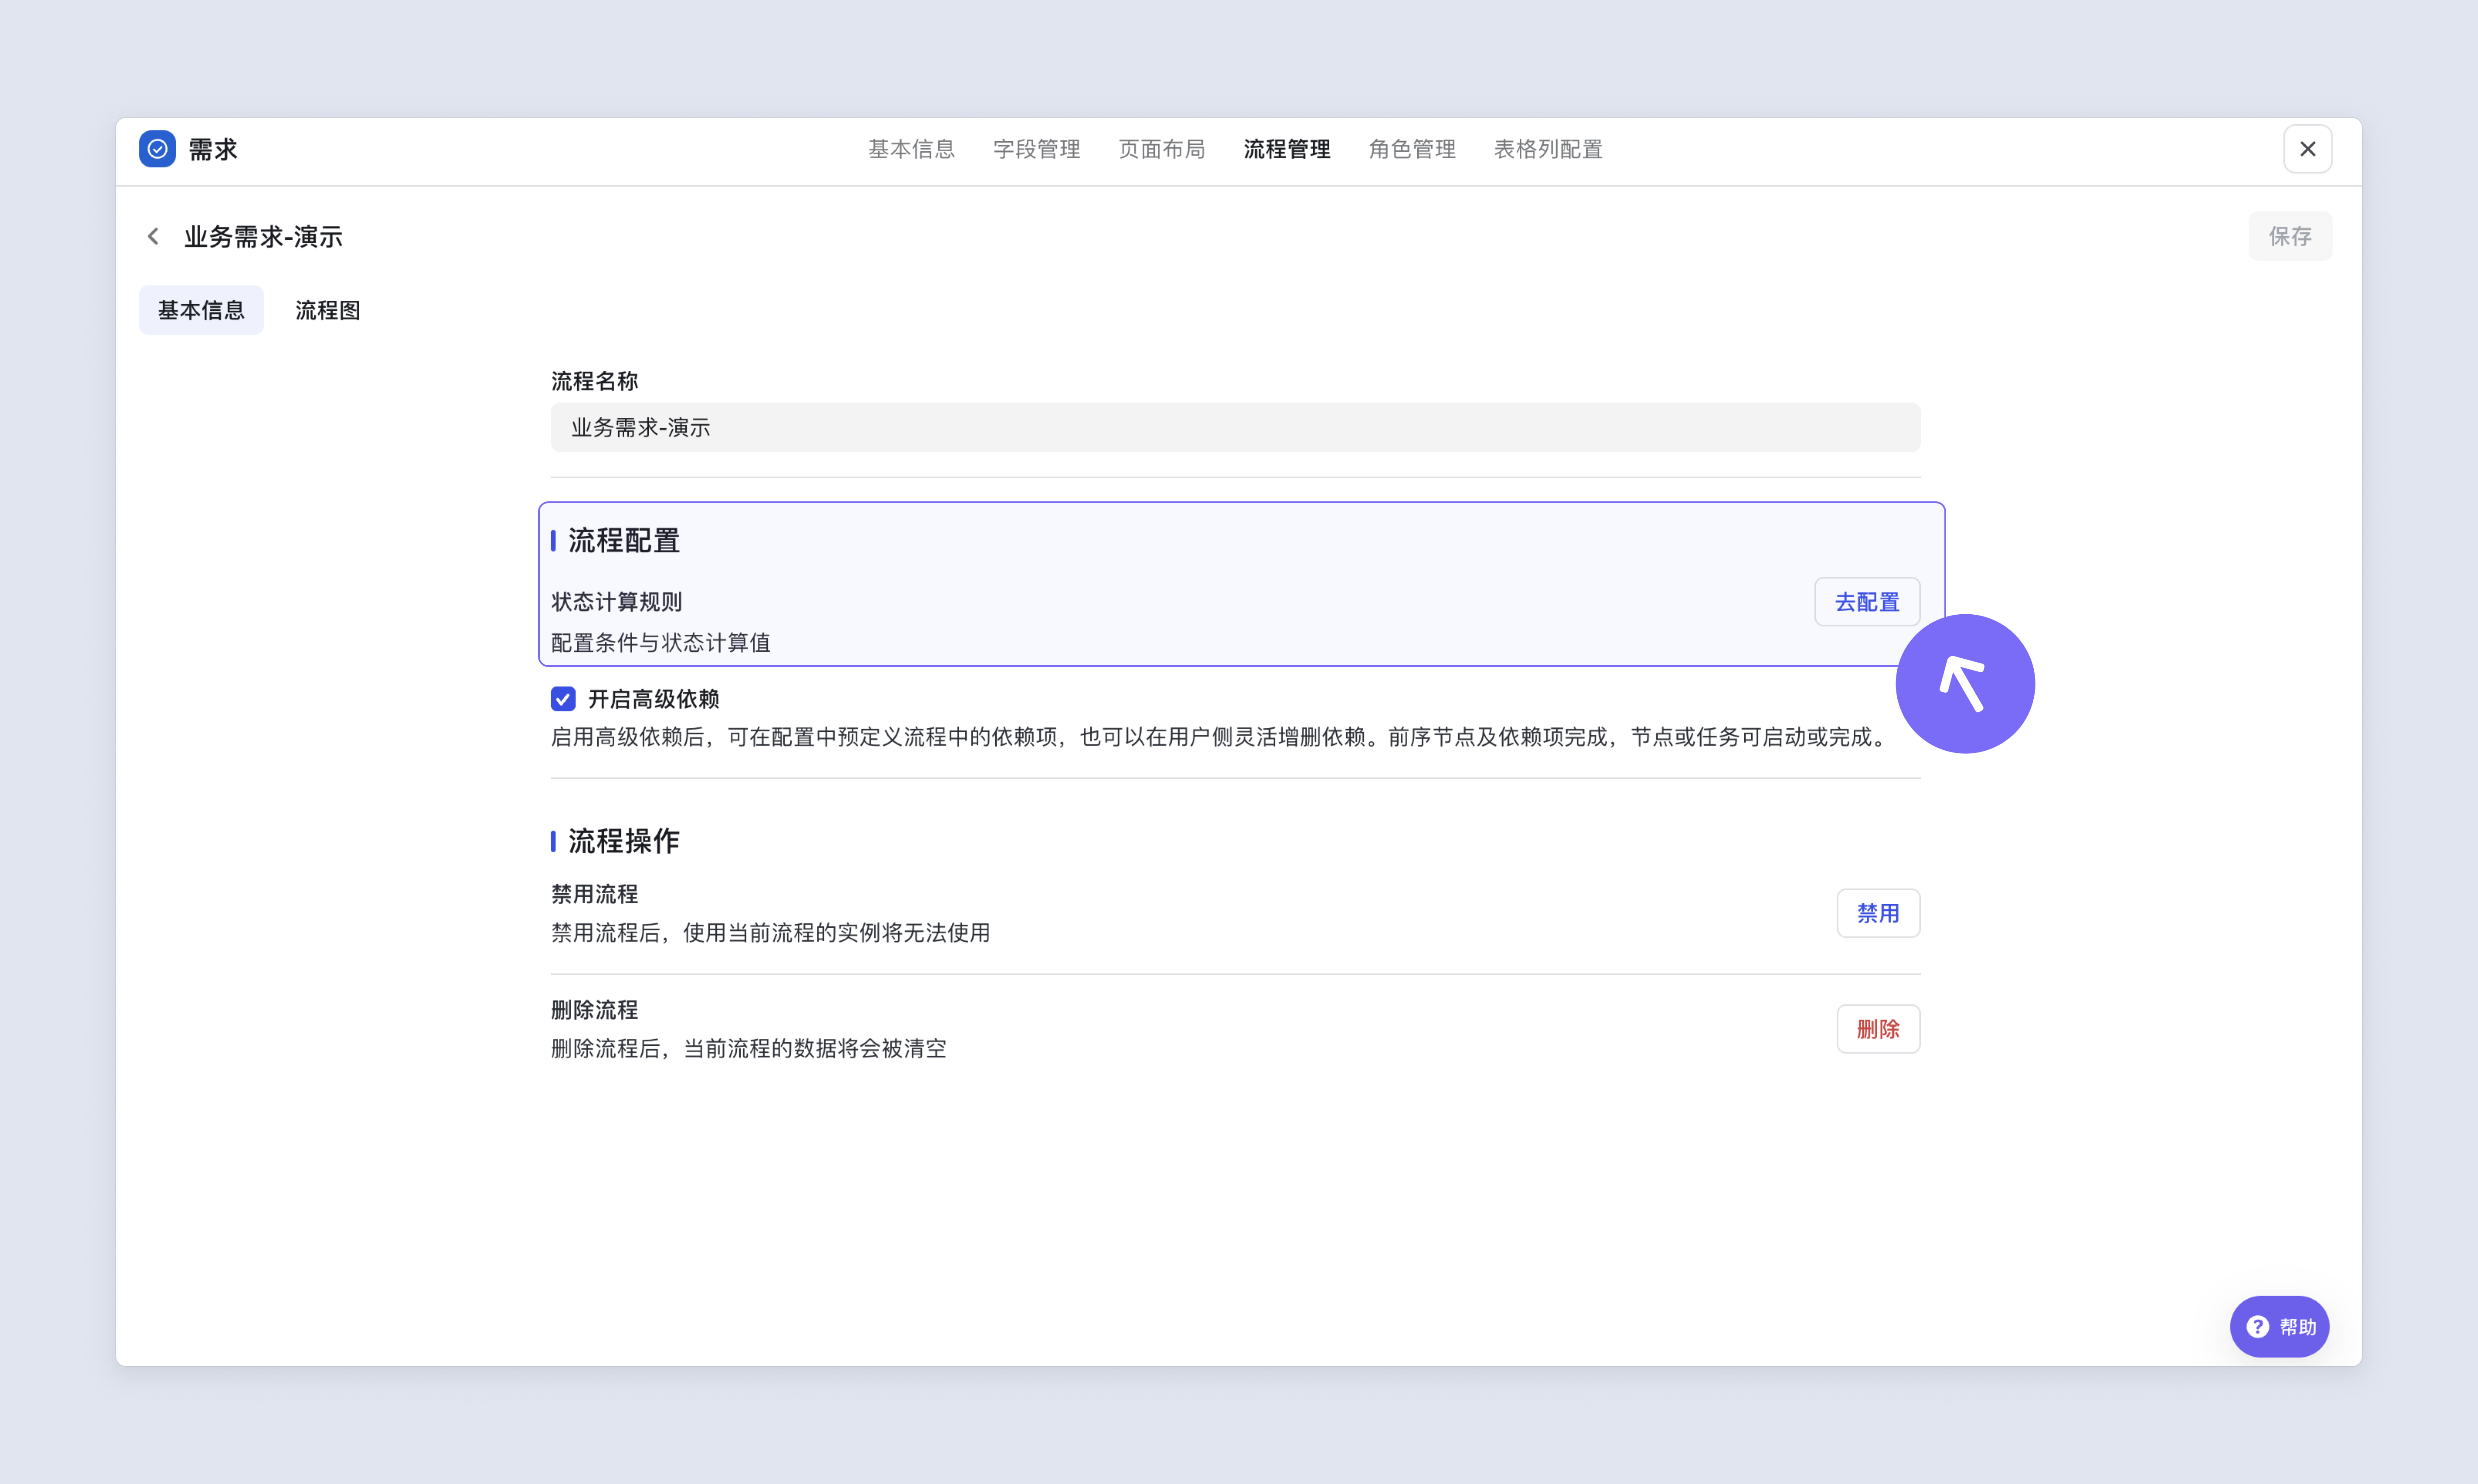This screenshot has height=1484, width=2478.
Task: Go back using the left chevron arrow
Action: (x=153, y=236)
